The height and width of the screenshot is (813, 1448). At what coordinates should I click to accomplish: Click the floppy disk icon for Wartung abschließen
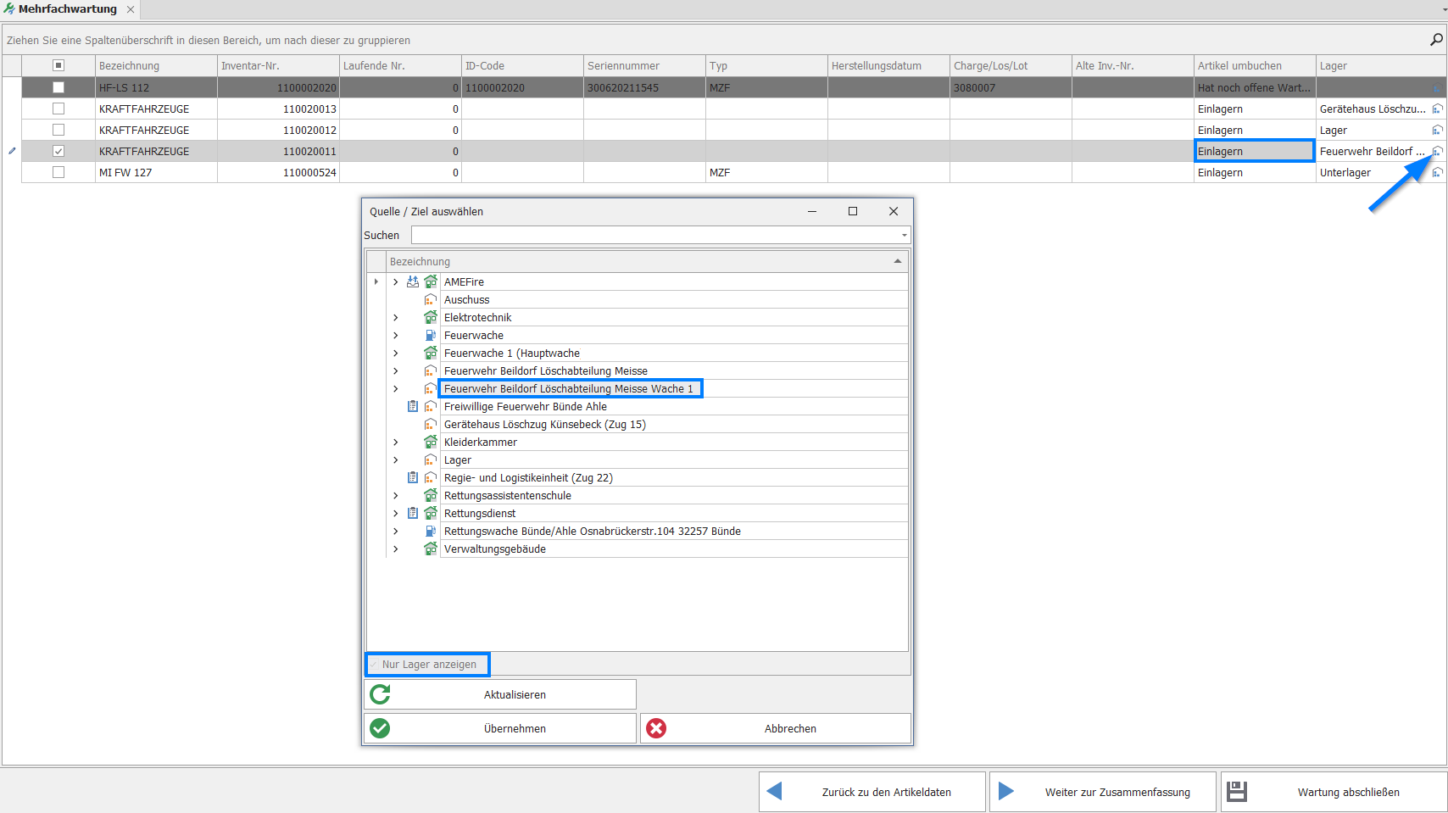tap(1237, 792)
